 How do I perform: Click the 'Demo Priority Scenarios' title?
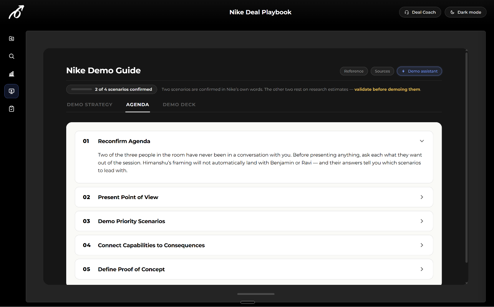pos(131,221)
